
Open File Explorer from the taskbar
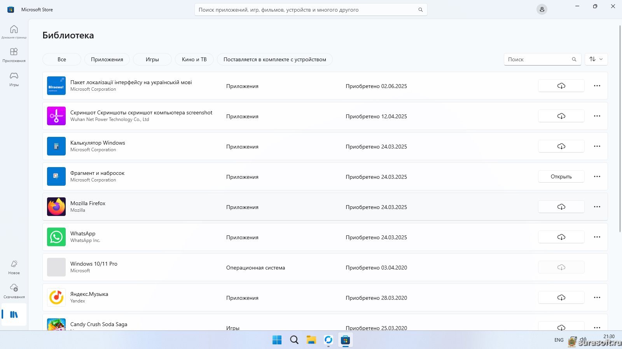point(311,340)
